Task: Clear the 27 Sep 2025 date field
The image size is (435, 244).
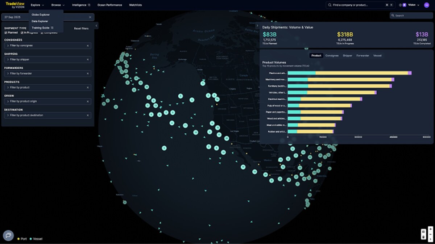Action: click(x=90, y=17)
